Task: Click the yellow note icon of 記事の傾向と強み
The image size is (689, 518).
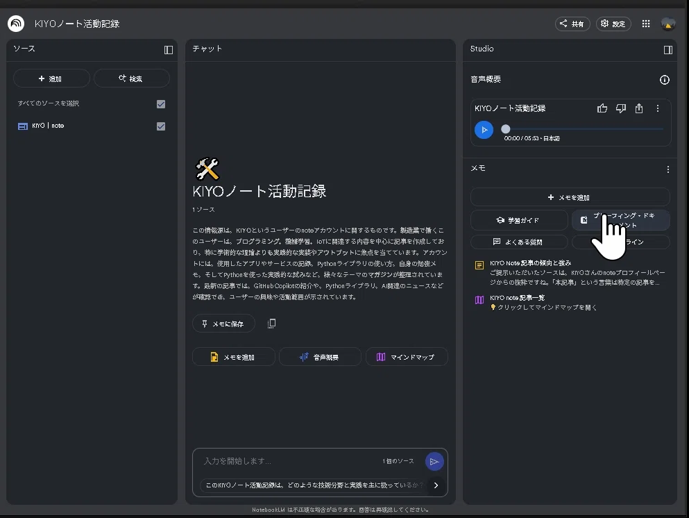Action: coord(479,265)
